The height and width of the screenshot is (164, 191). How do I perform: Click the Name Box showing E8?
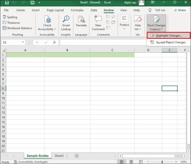(x=12, y=42)
